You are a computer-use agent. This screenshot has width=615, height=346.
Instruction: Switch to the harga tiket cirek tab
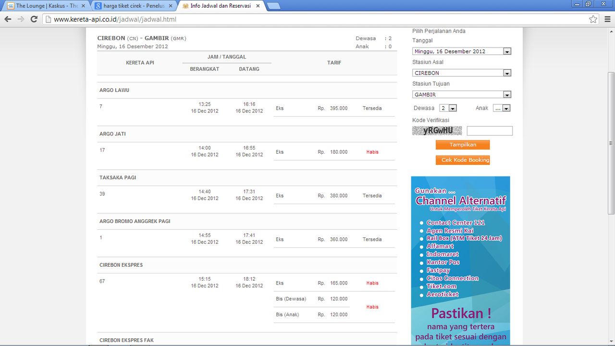134,6
